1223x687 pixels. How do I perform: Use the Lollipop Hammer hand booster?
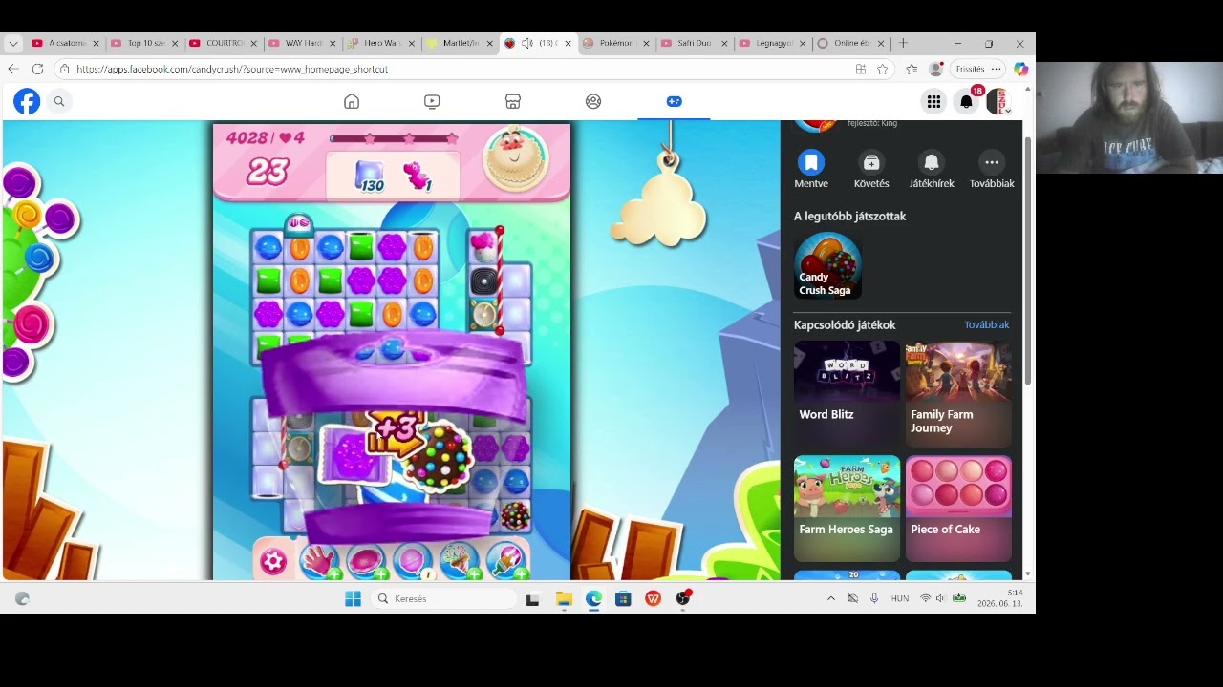(319, 561)
